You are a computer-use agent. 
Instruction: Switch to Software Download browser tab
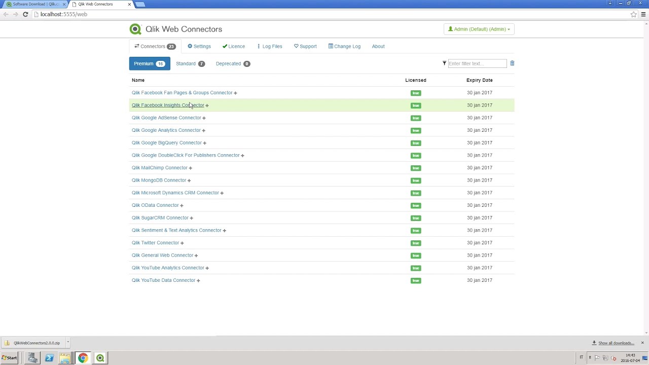[x=34, y=4]
